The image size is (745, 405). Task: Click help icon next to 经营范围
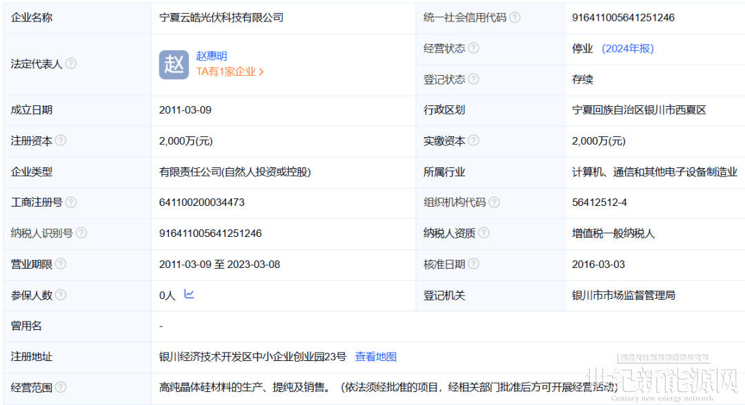(61, 388)
